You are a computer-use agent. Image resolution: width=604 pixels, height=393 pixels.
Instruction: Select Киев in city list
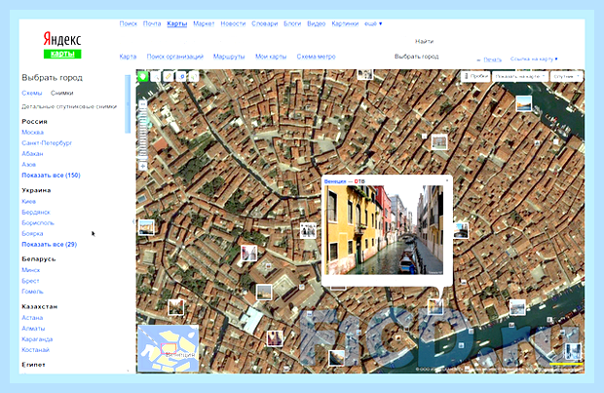29,201
